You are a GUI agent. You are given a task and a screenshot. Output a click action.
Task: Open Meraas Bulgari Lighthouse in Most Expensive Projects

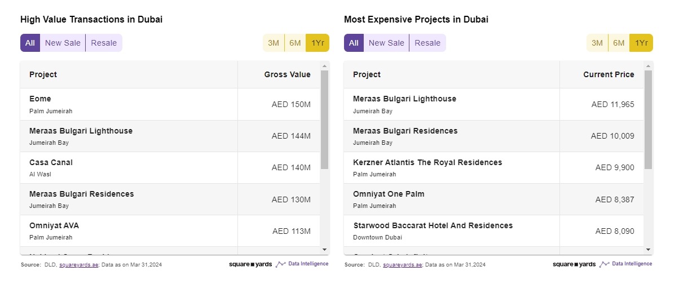pyautogui.click(x=494, y=104)
